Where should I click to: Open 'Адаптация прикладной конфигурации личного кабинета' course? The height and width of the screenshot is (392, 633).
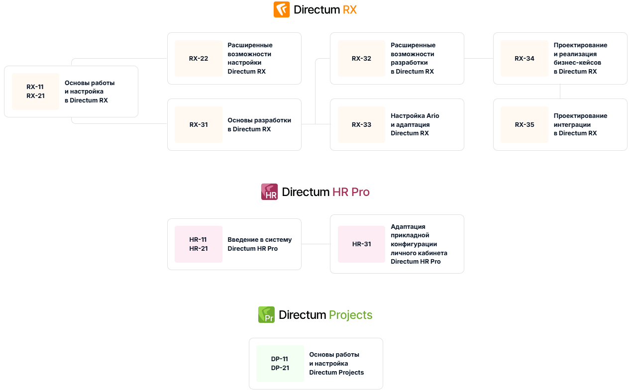tap(397, 244)
